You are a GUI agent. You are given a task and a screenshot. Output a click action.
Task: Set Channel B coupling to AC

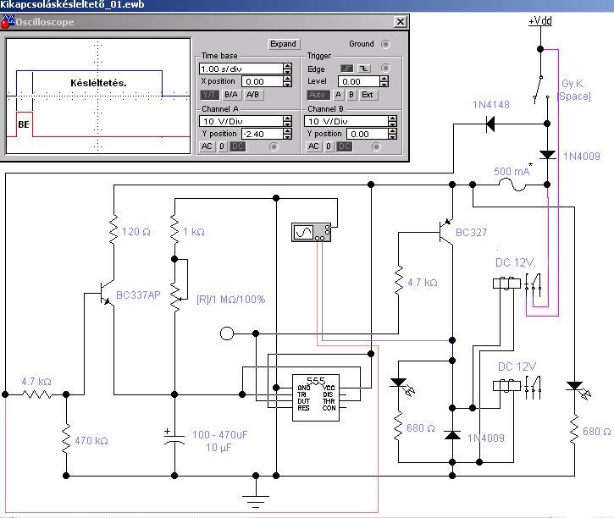point(313,146)
